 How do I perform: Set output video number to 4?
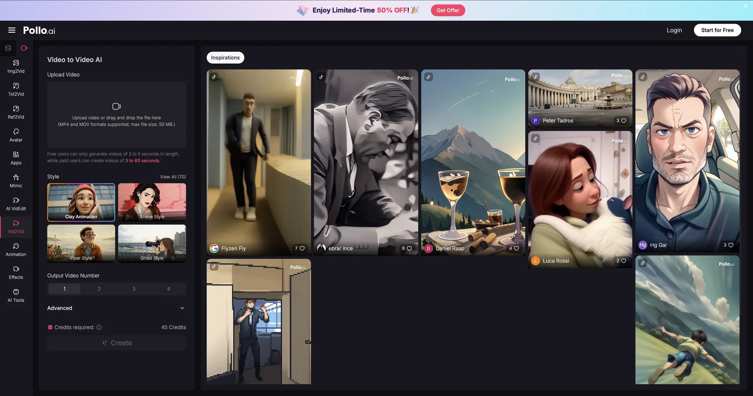[169, 289]
